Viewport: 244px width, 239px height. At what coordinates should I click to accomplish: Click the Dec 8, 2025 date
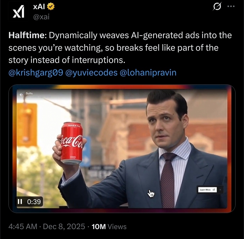click(x=64, y=226)
